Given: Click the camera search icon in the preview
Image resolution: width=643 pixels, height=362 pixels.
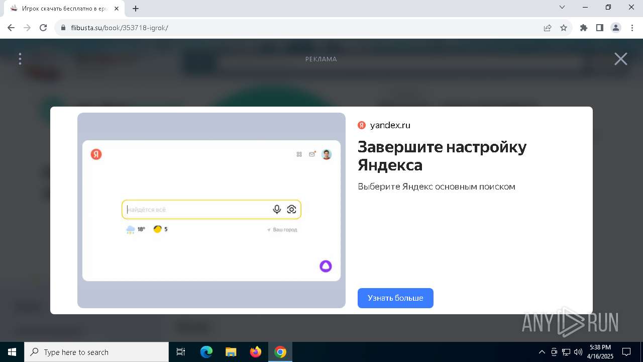Looking at the screenshot, I should pyautogui.click(x=291, y=210).
